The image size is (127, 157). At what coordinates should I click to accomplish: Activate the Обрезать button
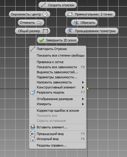point(84,23)
